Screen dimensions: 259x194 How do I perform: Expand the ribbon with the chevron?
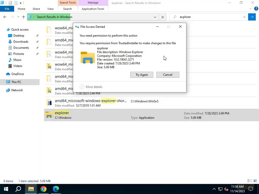pos(251,9)
